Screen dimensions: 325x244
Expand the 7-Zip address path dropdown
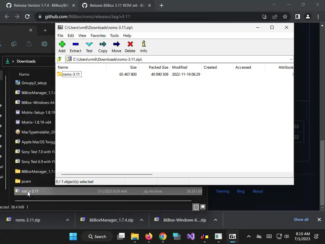pyautogui.click(x=291, y=59)
